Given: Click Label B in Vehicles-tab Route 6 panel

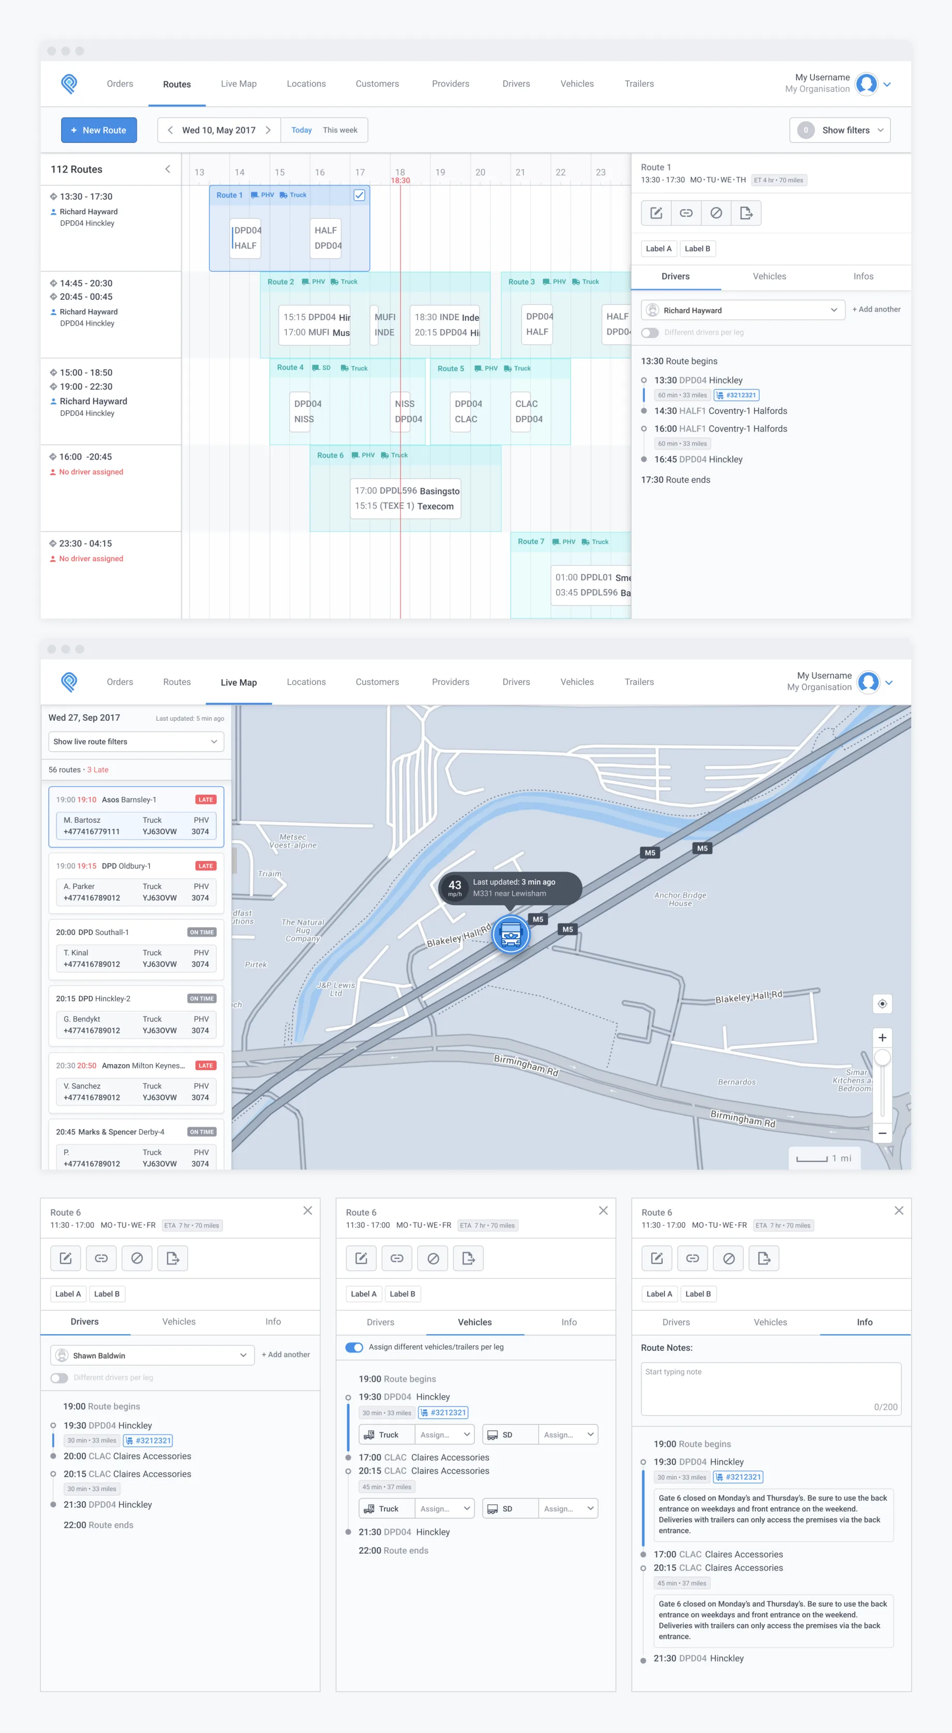Looking at the screenshot, I should tap(402, 1294).
